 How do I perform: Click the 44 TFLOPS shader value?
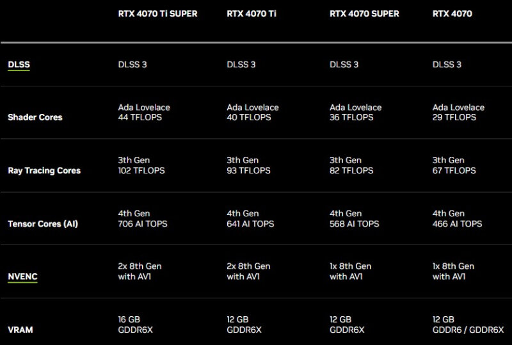(140, 117)
